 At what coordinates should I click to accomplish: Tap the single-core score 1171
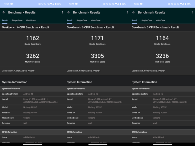97,38
